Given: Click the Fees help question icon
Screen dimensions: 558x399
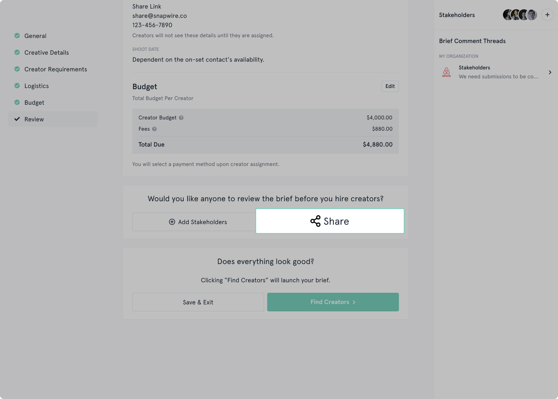Looking at the screenshot, I should point(154,129).
